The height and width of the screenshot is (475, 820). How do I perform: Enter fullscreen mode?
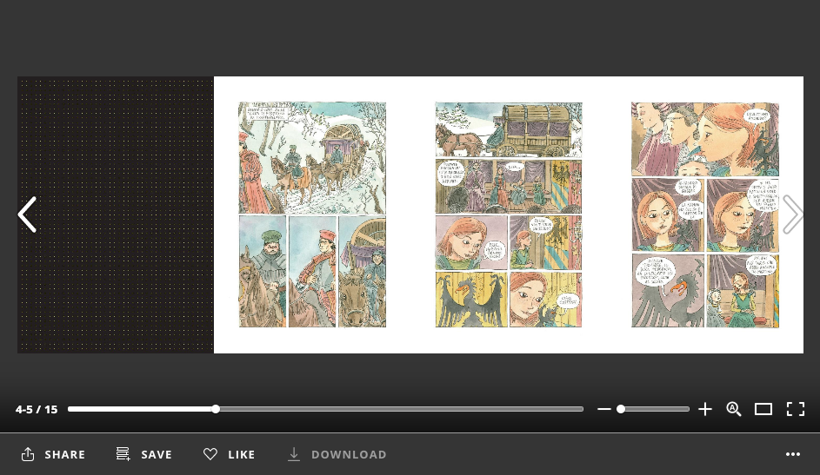(x=796, y=409)
